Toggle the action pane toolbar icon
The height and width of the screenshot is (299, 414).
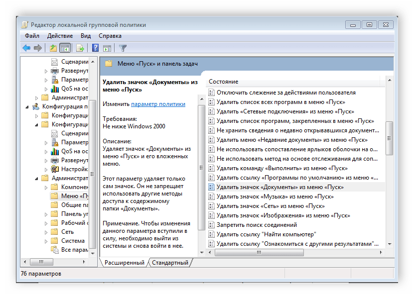107,48
